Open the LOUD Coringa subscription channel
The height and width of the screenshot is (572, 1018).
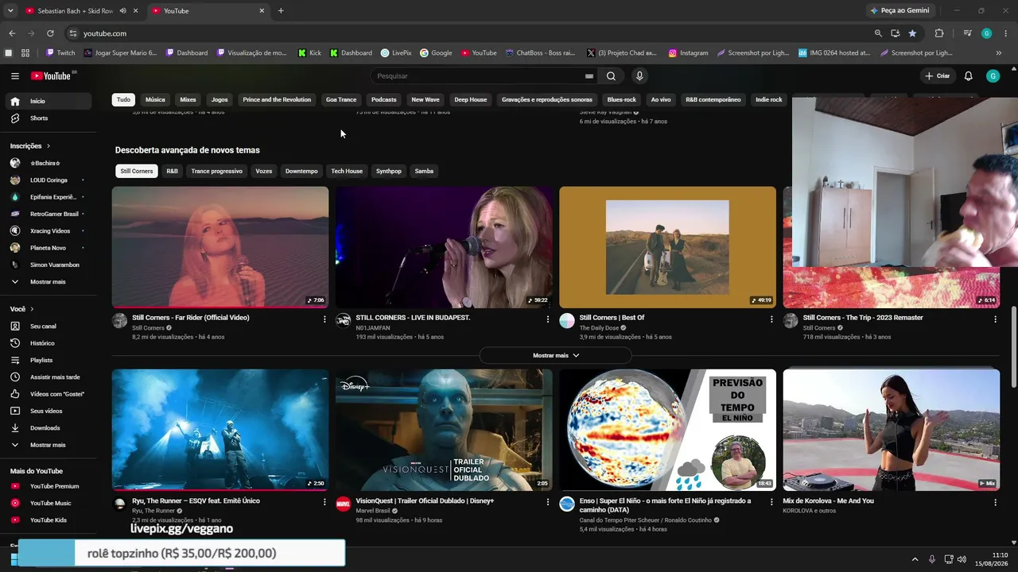(x=46, y=180)
